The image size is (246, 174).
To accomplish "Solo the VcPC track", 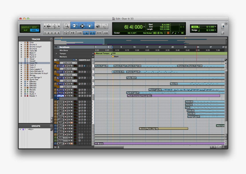I will point(69,96).
